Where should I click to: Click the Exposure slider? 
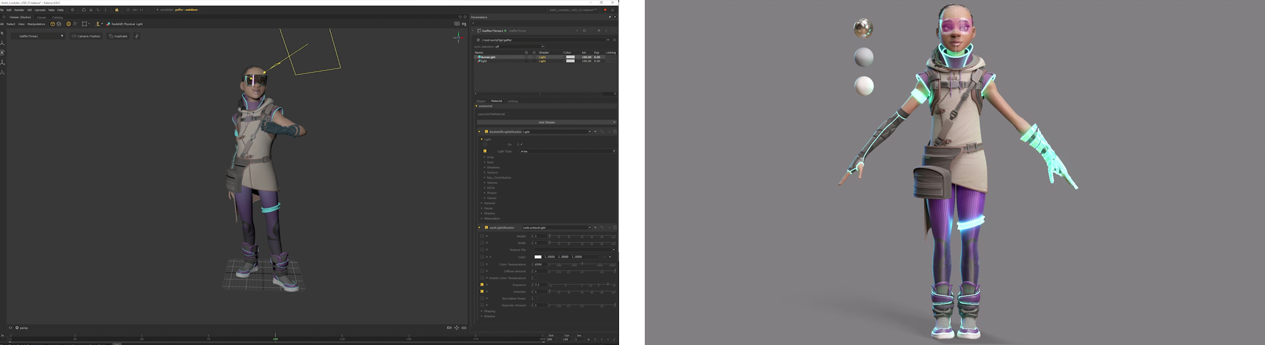click(x=583, y=285)
